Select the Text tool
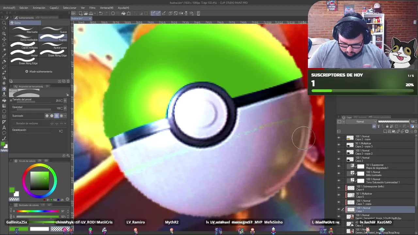 (4, 128)
